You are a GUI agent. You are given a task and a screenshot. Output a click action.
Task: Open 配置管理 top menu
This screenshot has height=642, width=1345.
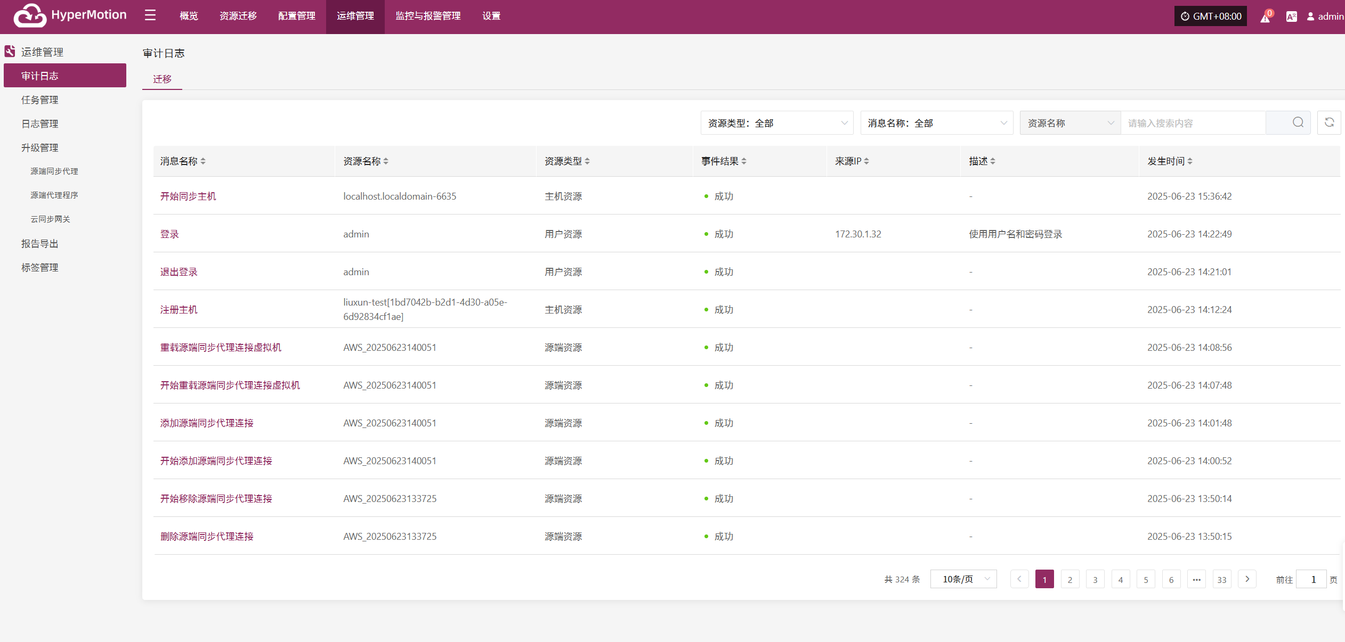coord(297,16)
